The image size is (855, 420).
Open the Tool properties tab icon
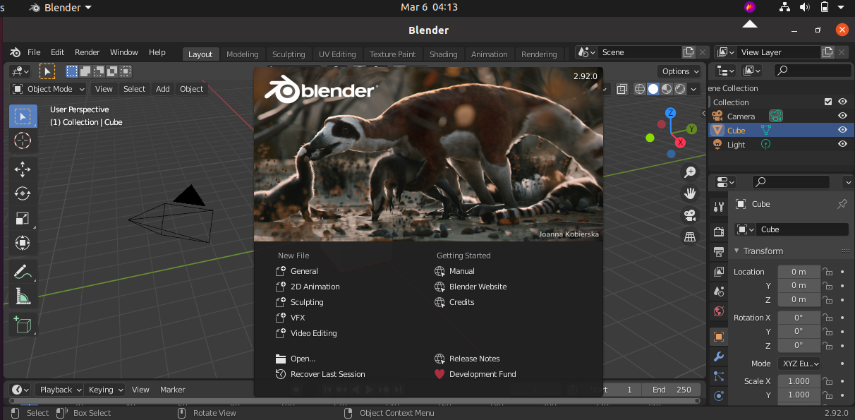[x=719, y=207]
